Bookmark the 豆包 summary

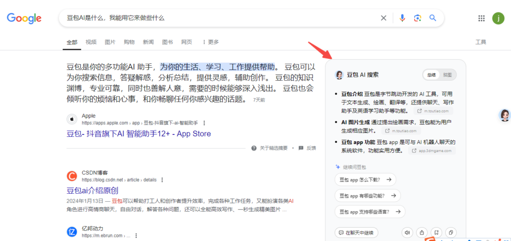click(436, 233)
